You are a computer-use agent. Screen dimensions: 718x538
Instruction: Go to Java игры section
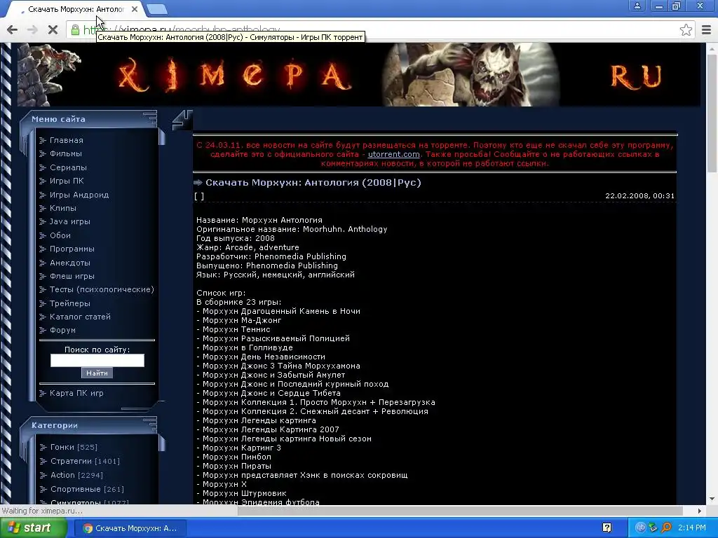coord(69,221)
